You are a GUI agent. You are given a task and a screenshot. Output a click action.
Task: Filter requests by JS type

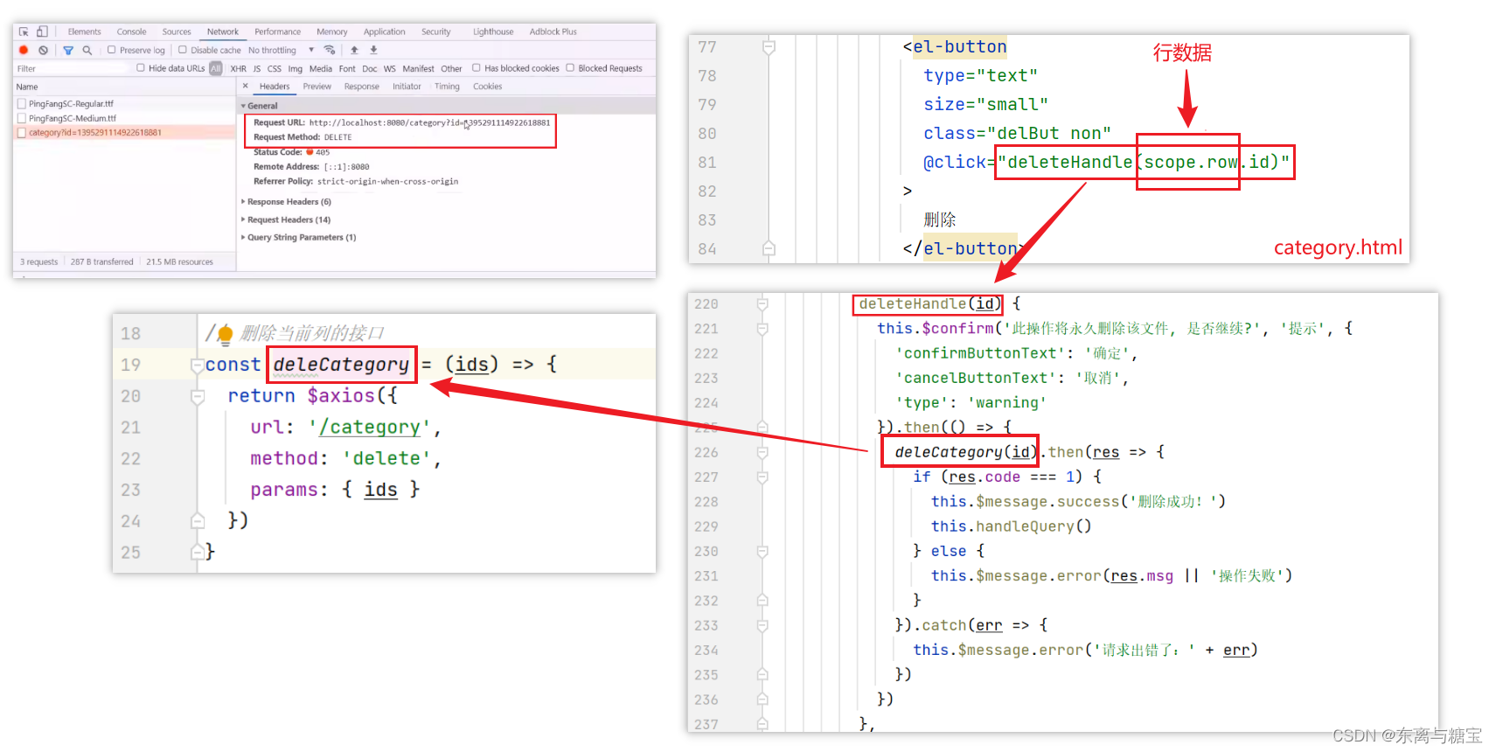click(x=257, y=68)
